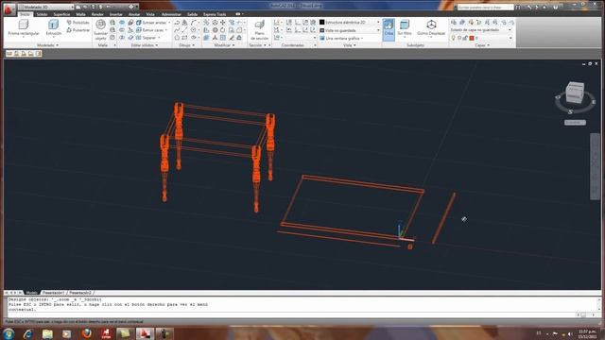
Task: Select the circle tool in Dibujo panel
Action: (193, 30)
